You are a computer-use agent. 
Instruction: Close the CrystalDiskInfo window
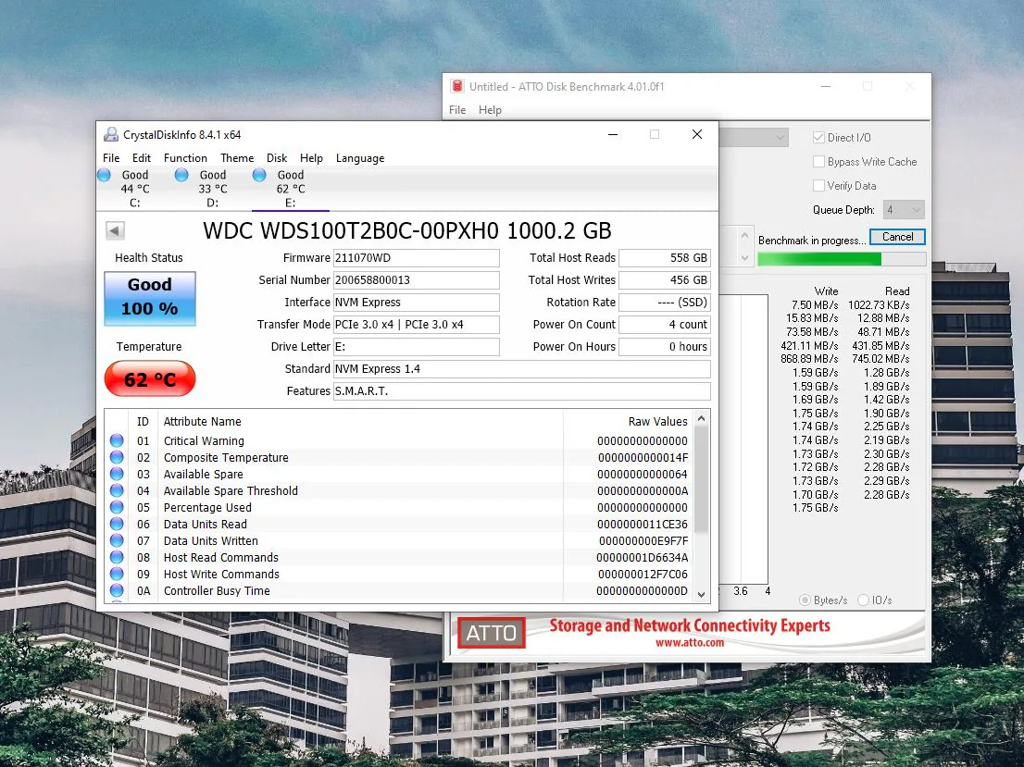pyautogui.click(x=697, y=134)
